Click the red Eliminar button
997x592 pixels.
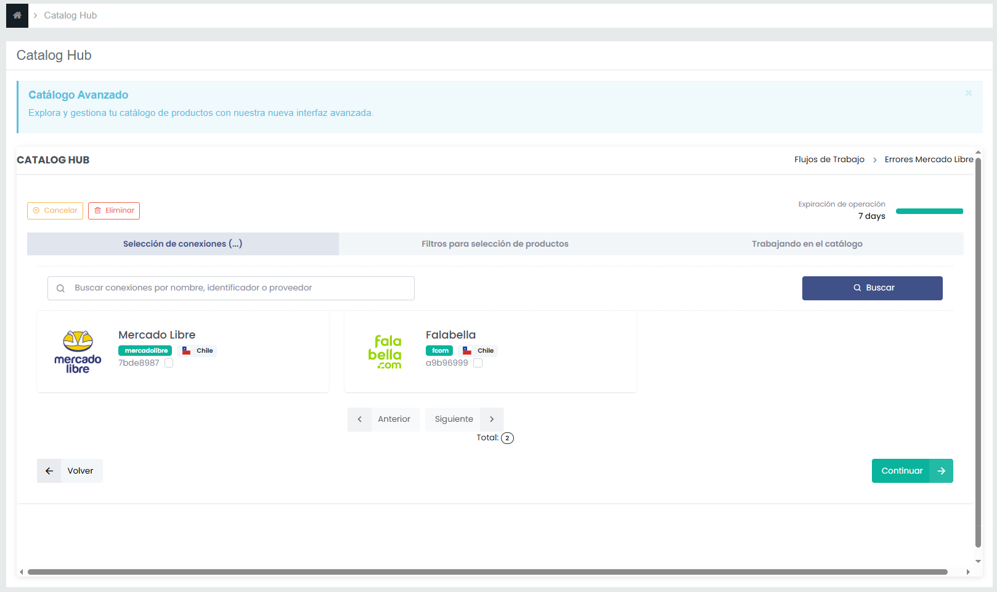click(114, 211)
